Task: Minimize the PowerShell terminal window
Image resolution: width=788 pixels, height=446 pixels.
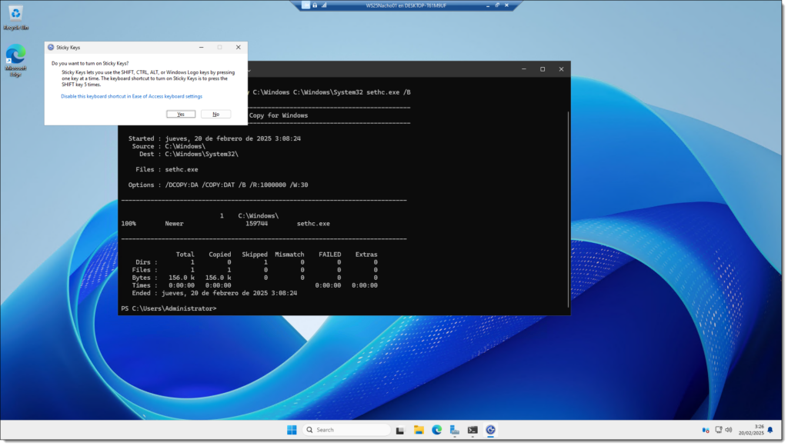Action: (524, 69)
